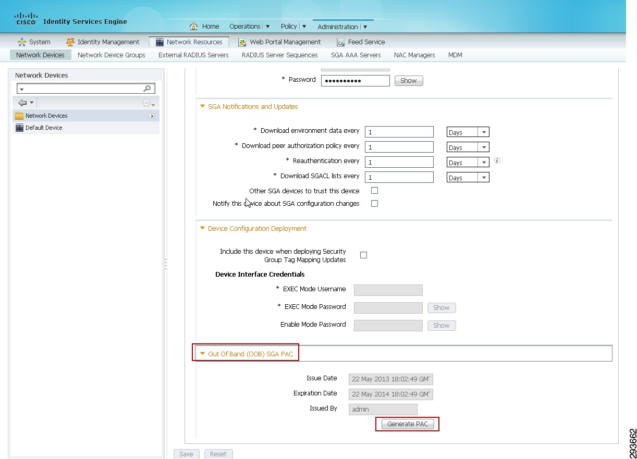Click the EXEC Mode Username field
The height and width of the screenshot is (459, 637).
[388, 290]
